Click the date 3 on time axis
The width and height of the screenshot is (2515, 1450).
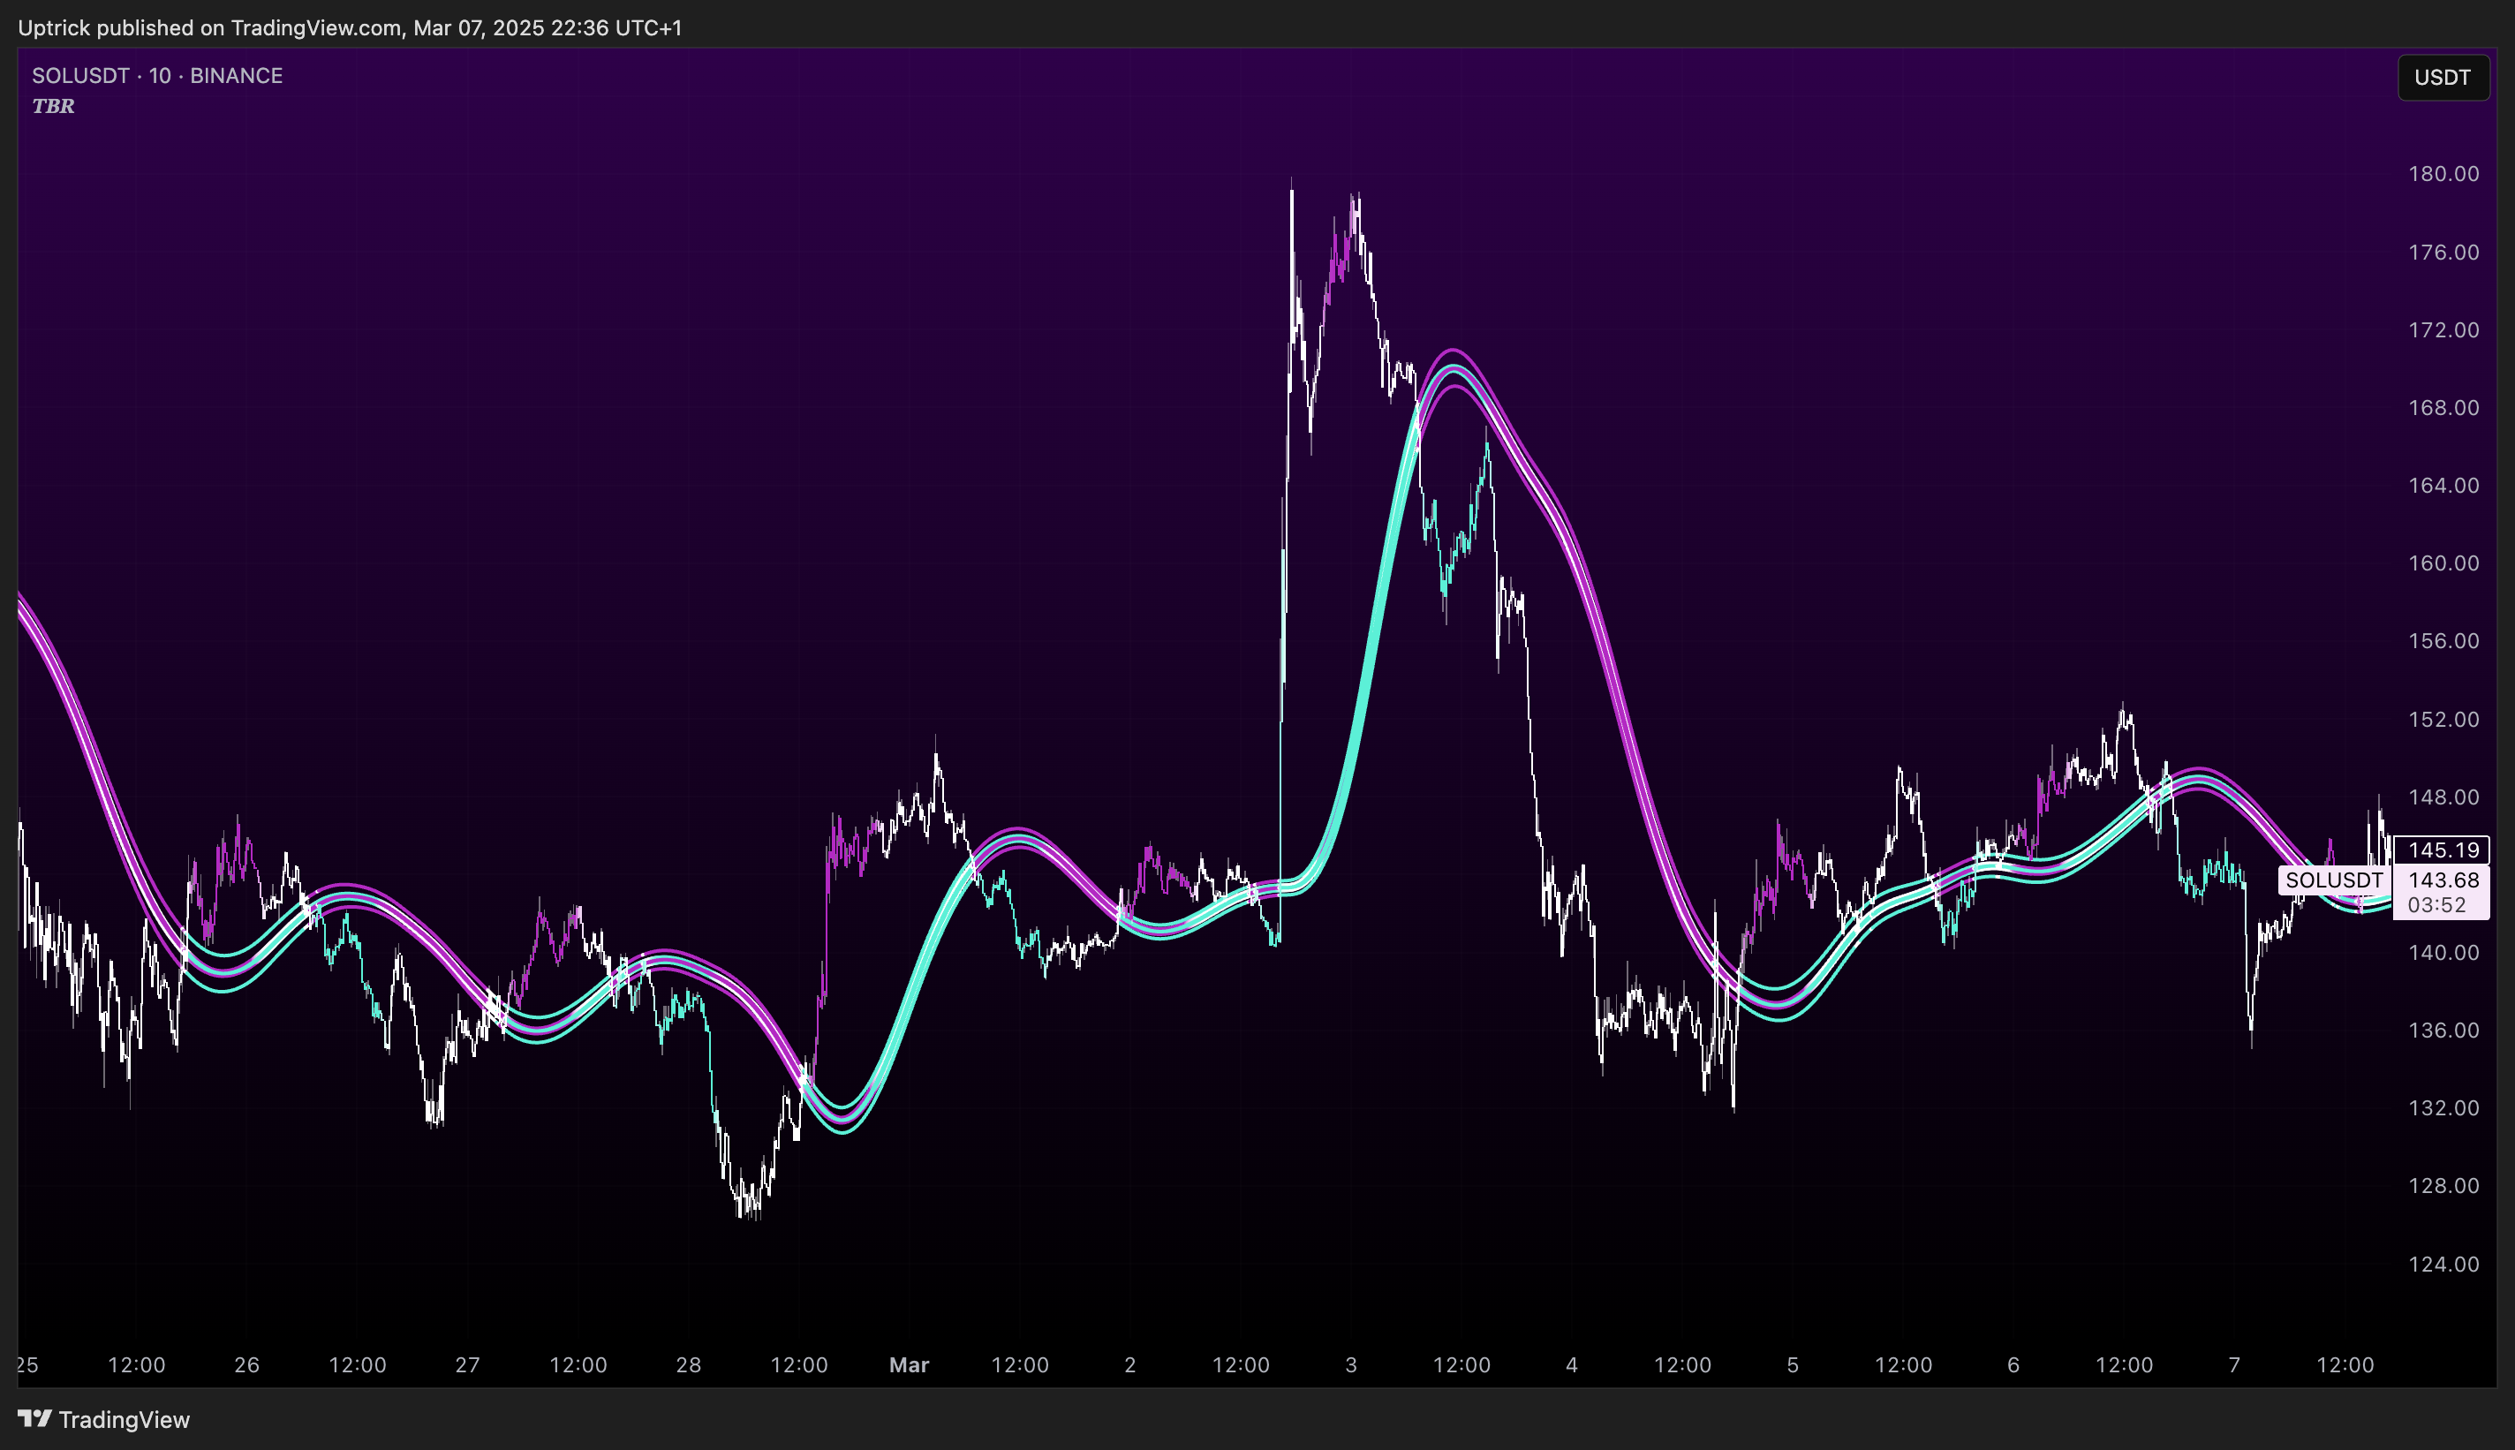tap(1351, 1364)
